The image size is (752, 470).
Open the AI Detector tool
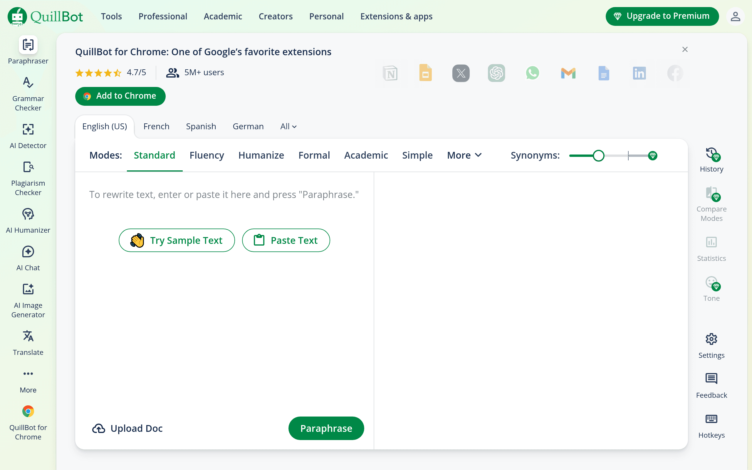[28, 136]
